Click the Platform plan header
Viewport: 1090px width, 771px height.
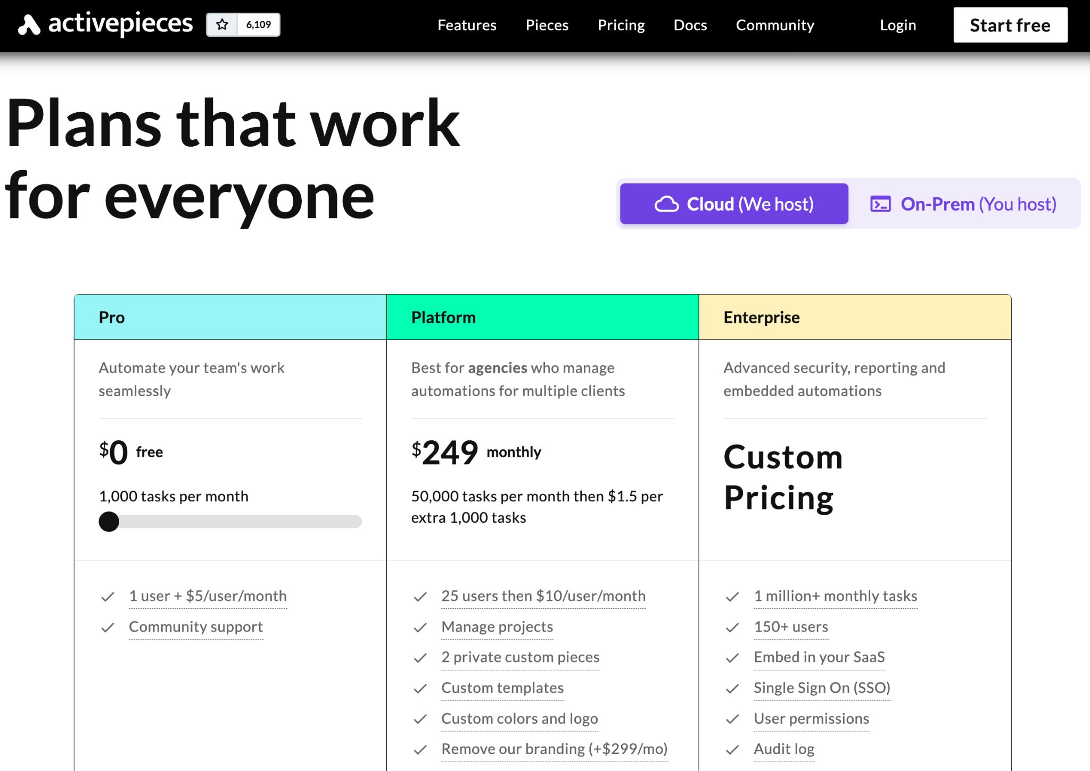point(542,317)
